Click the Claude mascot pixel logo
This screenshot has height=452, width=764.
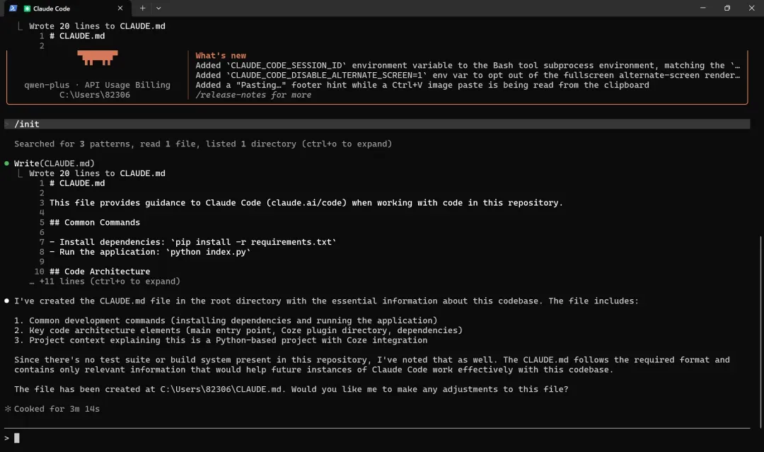coord(98,57)
